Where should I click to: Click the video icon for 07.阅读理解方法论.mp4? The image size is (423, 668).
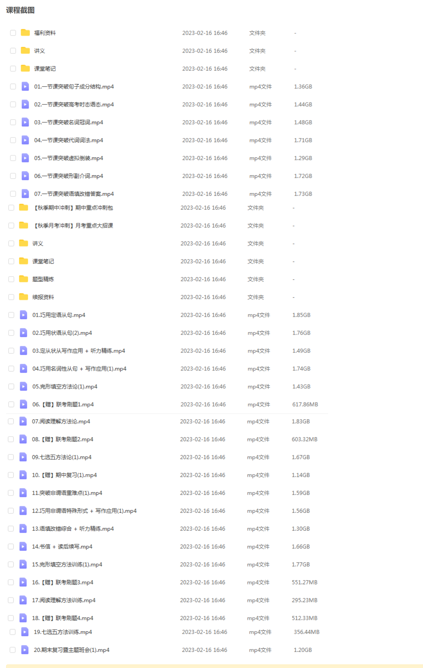point(23,421)
